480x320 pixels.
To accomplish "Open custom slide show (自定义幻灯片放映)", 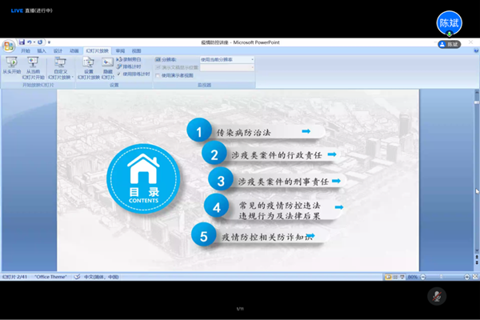I will (60, 63).
